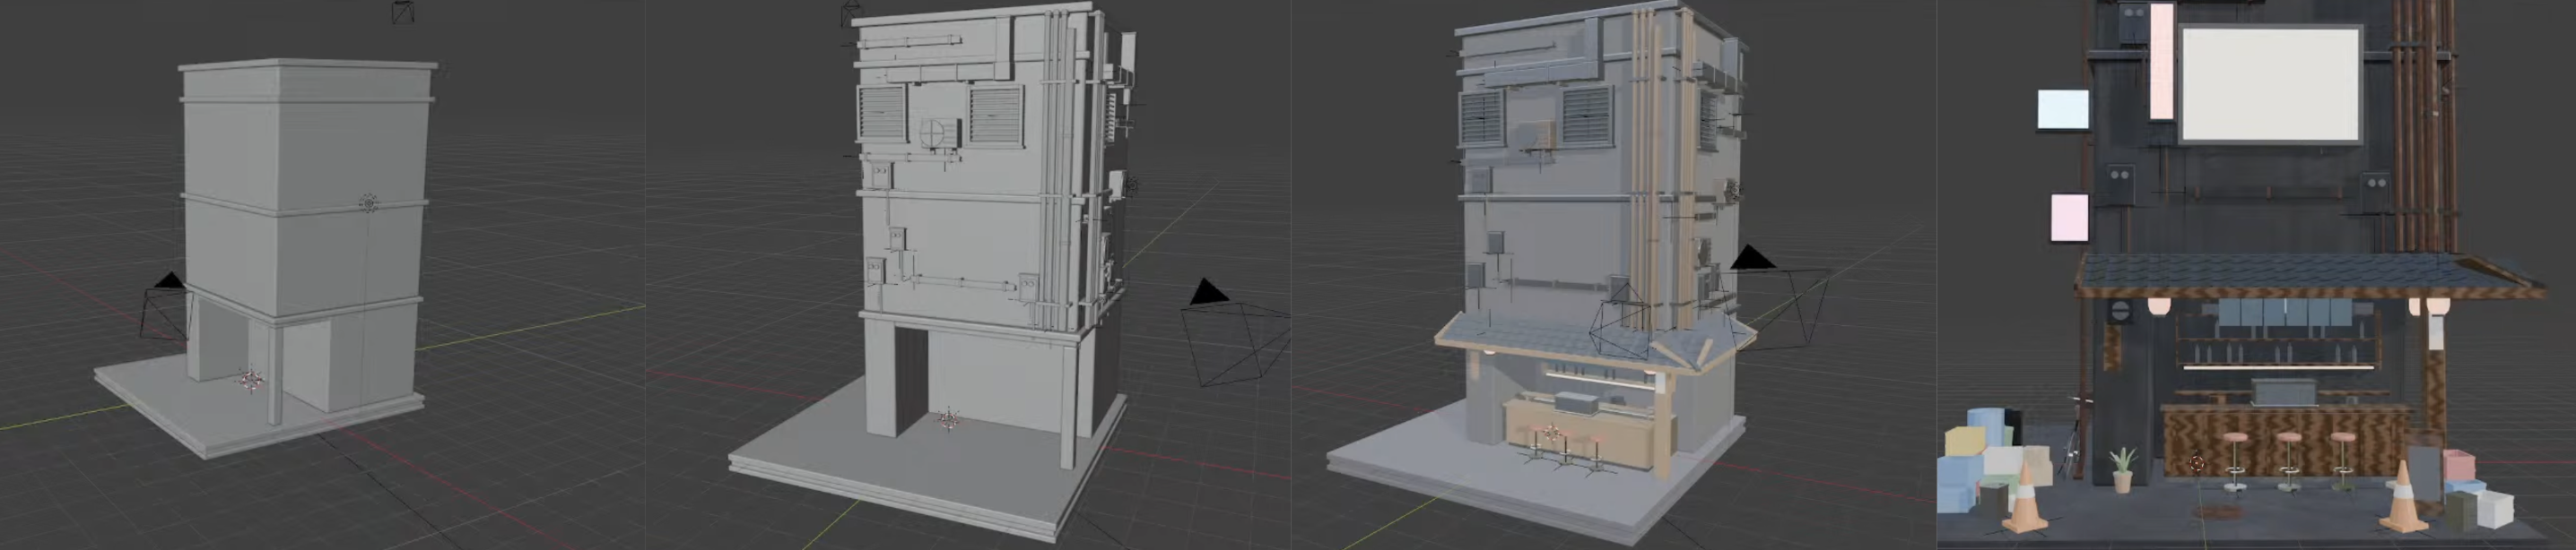Select the tall pink vertical sign in the render
The width and height of the screenshot is (2576, 550).
click(2161, 61)
